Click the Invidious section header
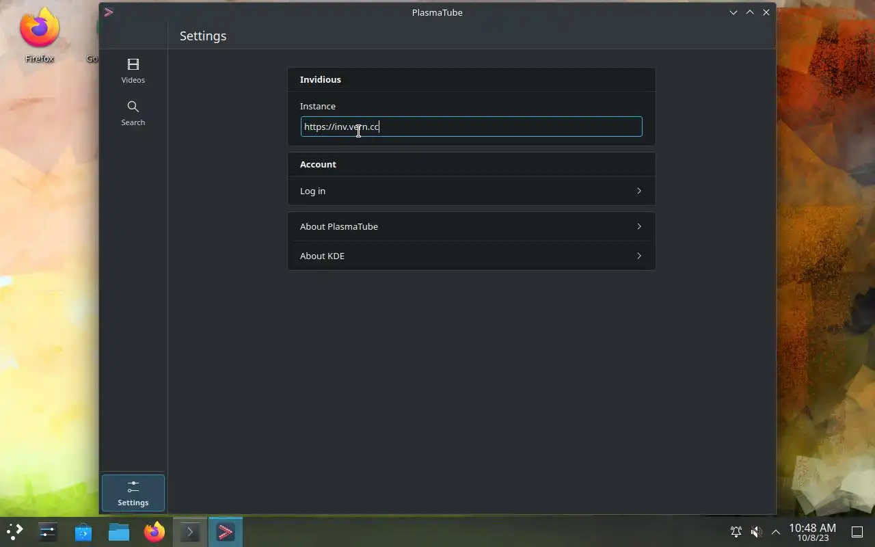Image resolution: width=875 pixels, height=547 pixels. click(321, 79)
